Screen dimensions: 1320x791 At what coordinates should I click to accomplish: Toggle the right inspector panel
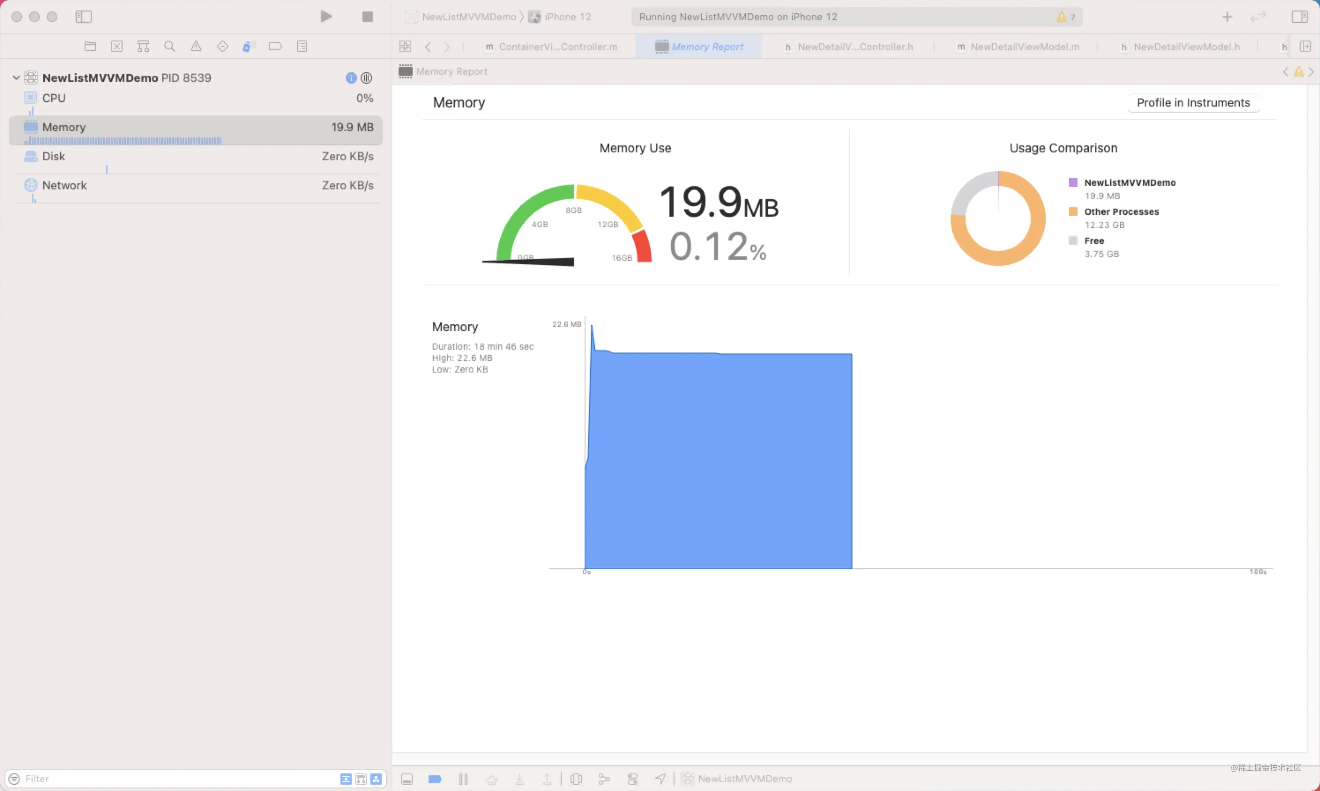[x=1299, y=17]
